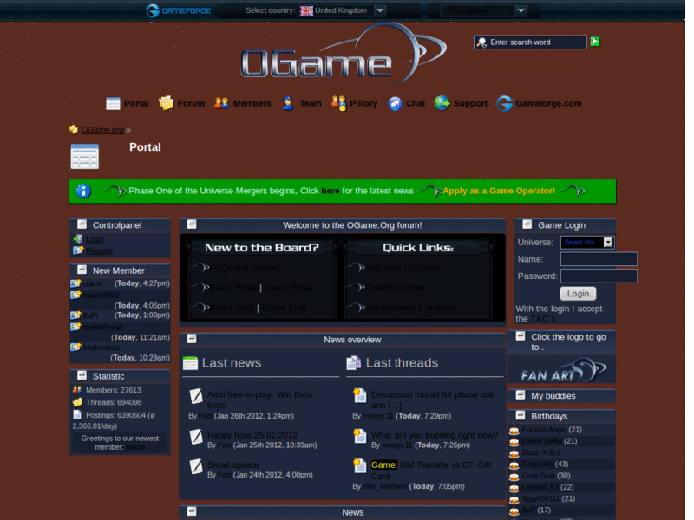
Task: Open the Members menu item
Action: pos(252,103)
